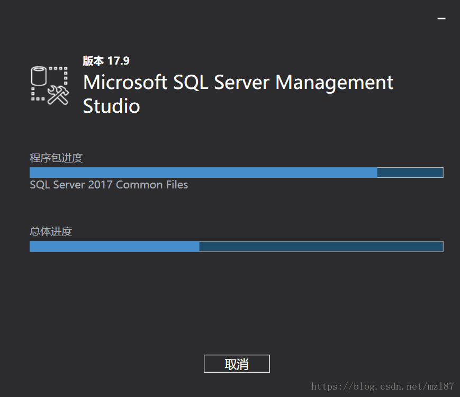Click the 版本 17.9 version label
460x397 pixels.
(106, 61)
